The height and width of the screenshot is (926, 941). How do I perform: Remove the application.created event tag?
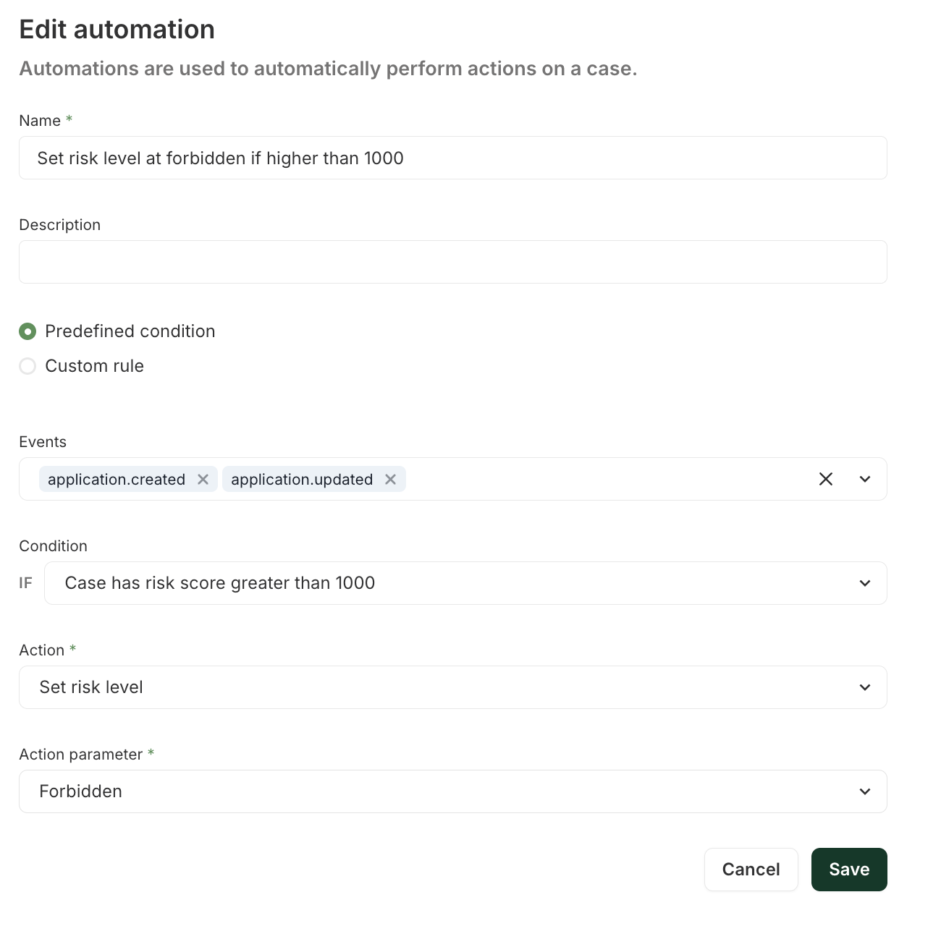[x=203, y=480]
